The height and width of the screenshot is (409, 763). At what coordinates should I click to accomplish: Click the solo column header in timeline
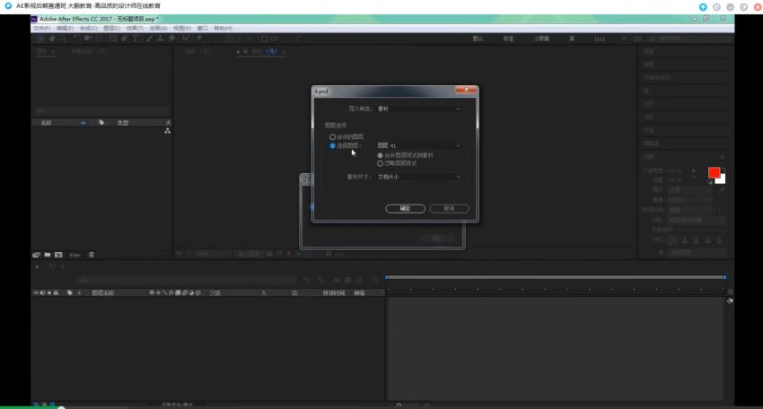point(49,292)
